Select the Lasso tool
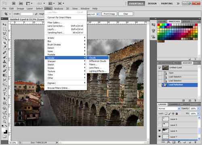This screenshot has width=202, height=145. tap(4, 33)
